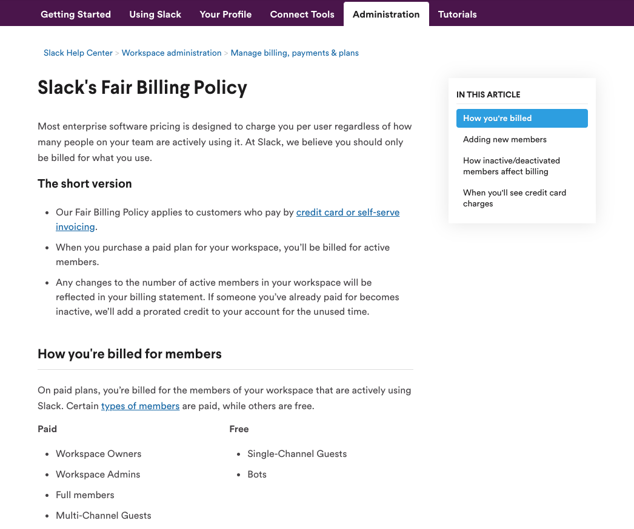Image resolution: width=634 pixels, height=529 pixels.
Task: Open the Connect Tools tab
Action: (302, 14)
